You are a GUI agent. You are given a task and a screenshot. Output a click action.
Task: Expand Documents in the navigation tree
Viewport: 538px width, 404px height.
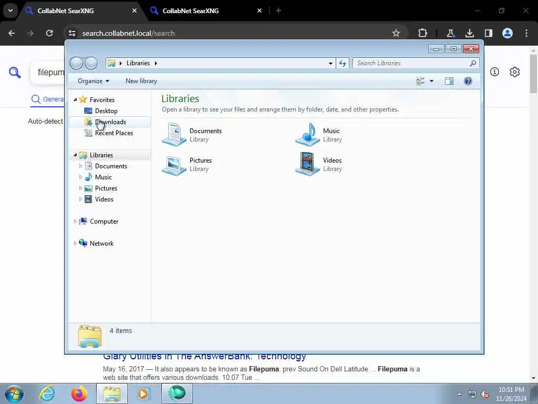(x=80, y=166)
